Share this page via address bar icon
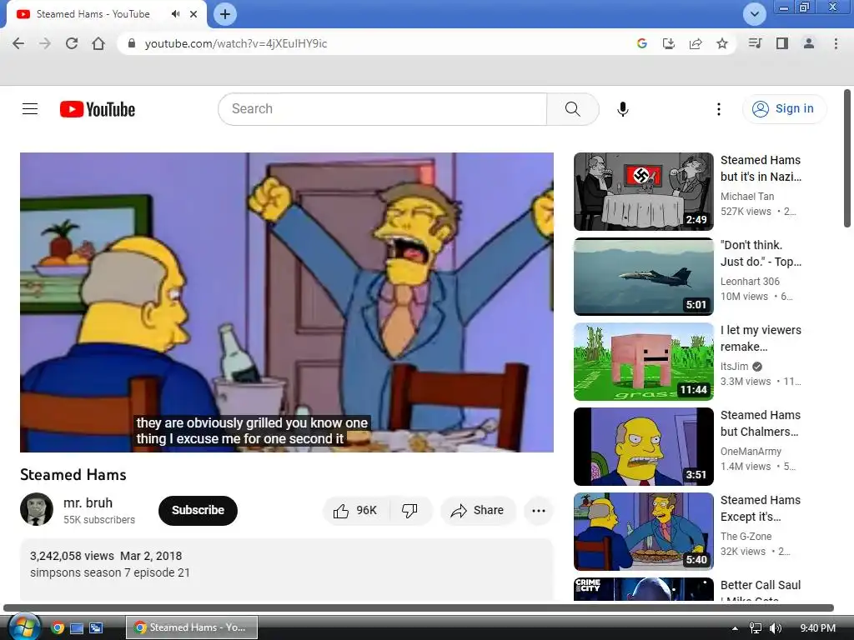This screenshot has height=640, width=854. click(696, 43)
